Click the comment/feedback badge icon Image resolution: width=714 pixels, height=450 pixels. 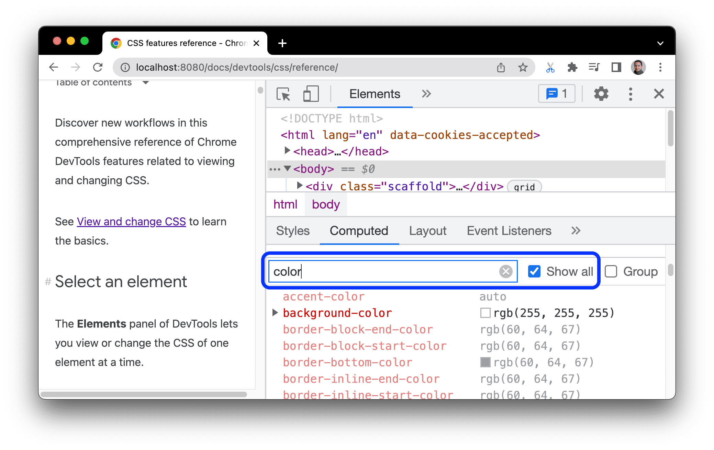click(557, 94)
